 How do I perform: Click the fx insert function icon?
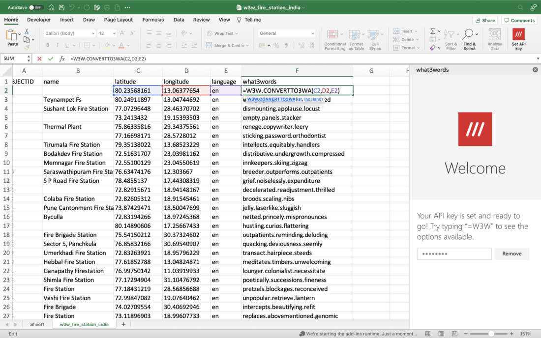[62, 59]
